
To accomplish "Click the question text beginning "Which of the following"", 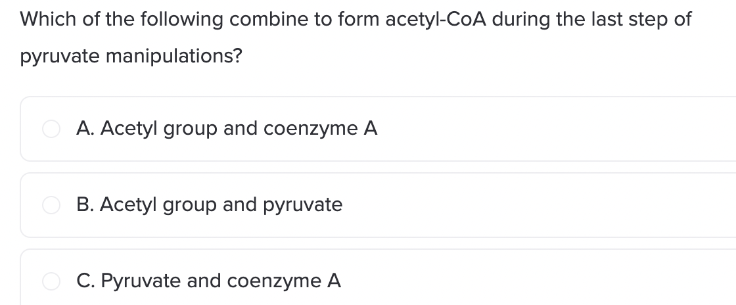I will click(x=356, y=37).
